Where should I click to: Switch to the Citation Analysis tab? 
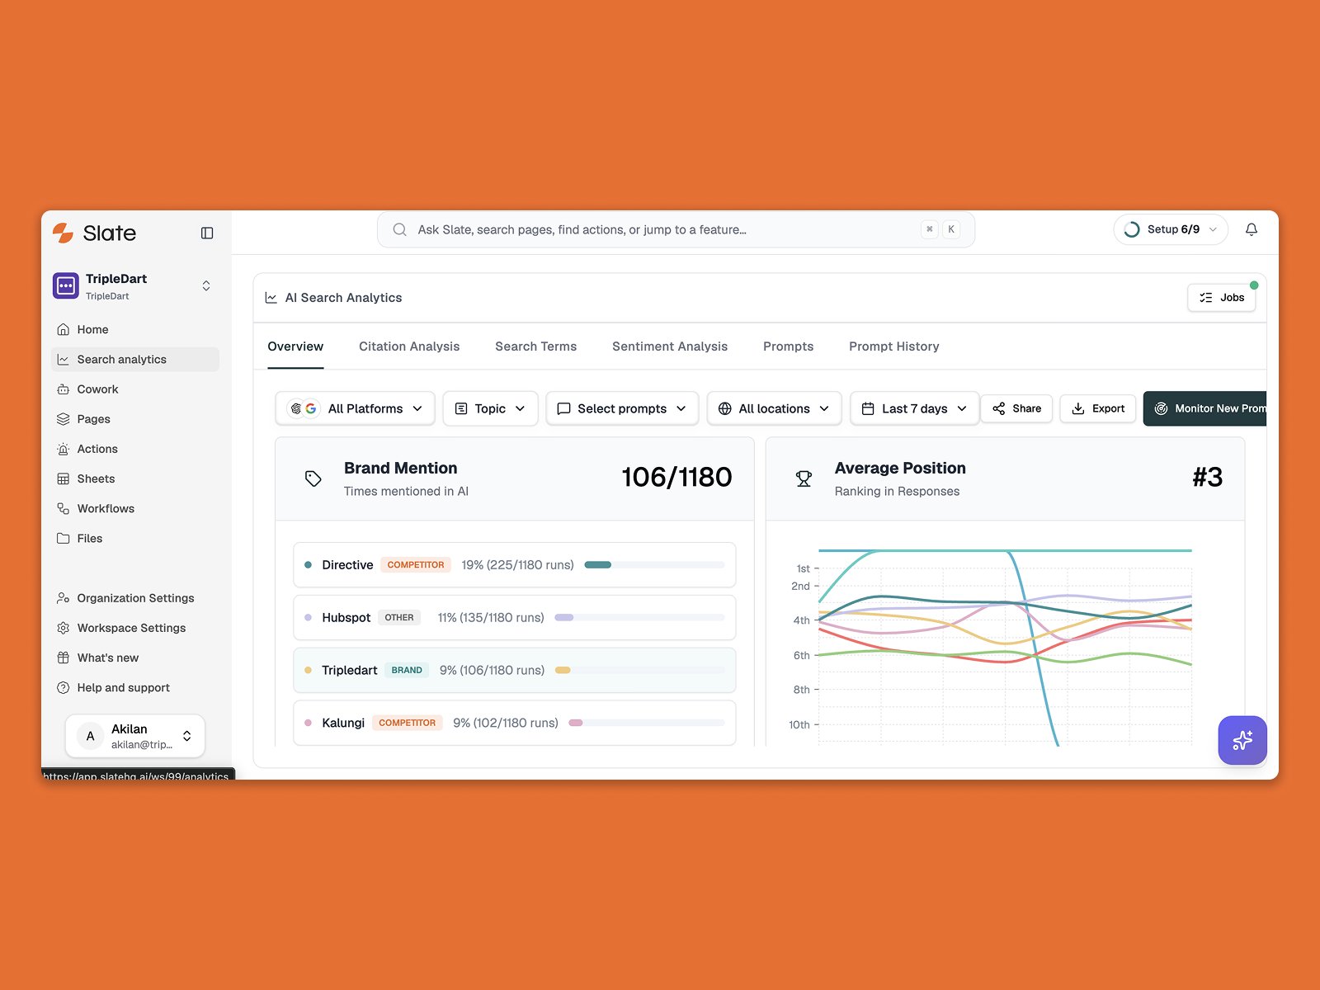(409, 346)
